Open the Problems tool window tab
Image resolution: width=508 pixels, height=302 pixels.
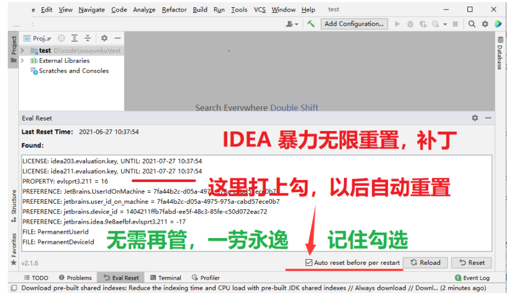point(76,278)
